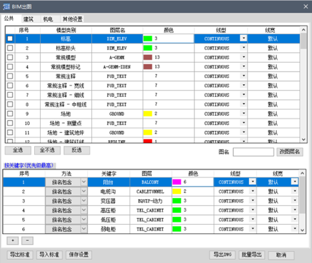The width and height of the screenshot is (312, 263).
Task: Click upper table scrollbar down arrow
Action: pos(303,139)
